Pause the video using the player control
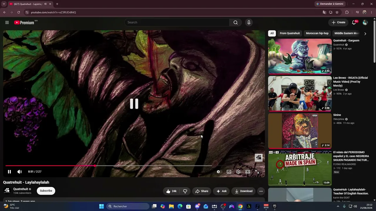Viewport: 376px width, 211px height. 9,172
